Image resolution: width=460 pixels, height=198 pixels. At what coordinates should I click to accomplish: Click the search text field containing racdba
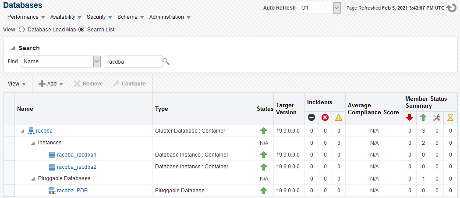coord(133,61)
